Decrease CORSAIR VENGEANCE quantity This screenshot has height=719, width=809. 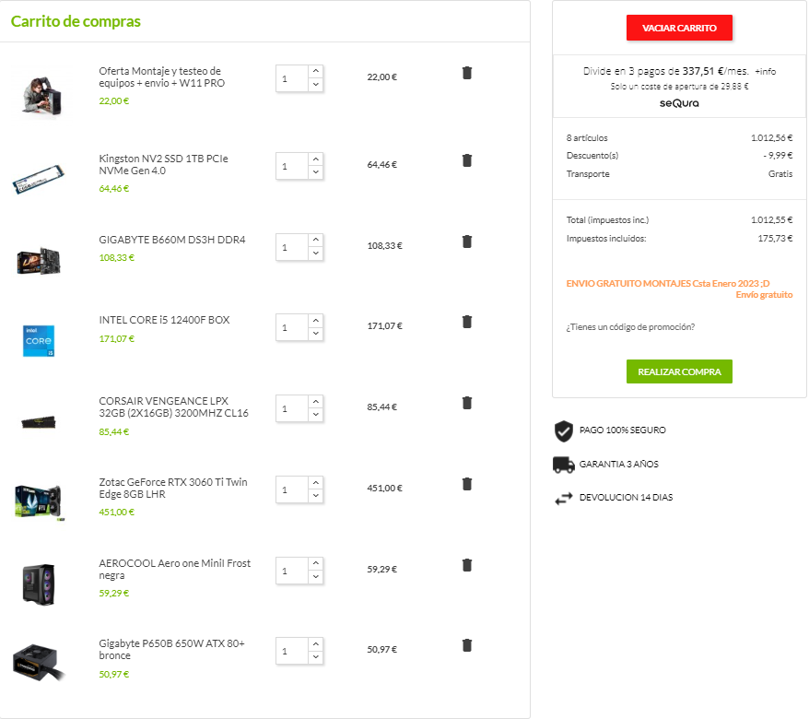[316, 415]
